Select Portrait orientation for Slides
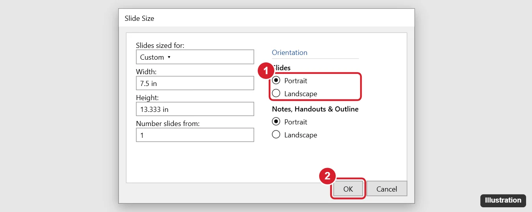Viewport: 532px width, 212px height. pyautogui.click(x=276, y=80)
